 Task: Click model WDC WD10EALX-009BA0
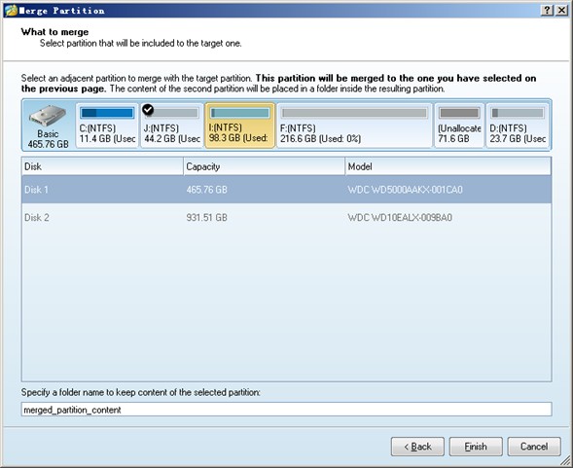(400, 218)
